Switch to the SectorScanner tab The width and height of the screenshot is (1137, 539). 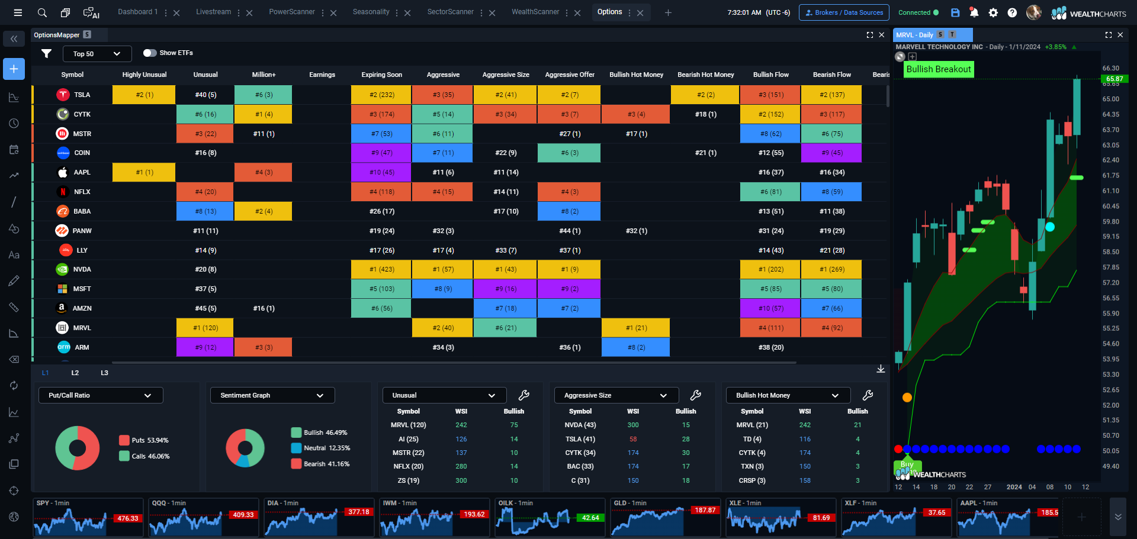click(x=451, y=12)
